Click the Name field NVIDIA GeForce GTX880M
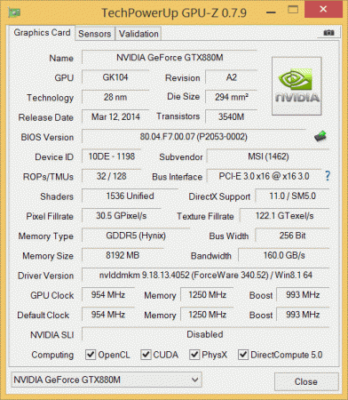This screenshot has height=400, width=348. 170,58
